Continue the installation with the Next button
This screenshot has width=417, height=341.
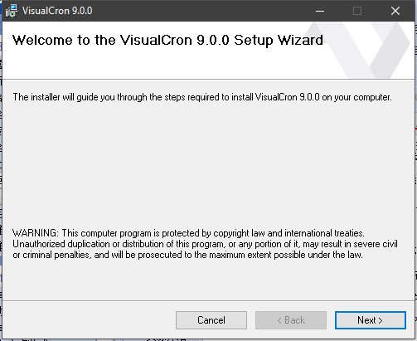[x=370, y=320]
